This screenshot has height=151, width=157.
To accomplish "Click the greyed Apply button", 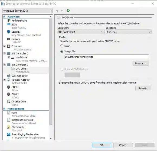I will (145, 145).
